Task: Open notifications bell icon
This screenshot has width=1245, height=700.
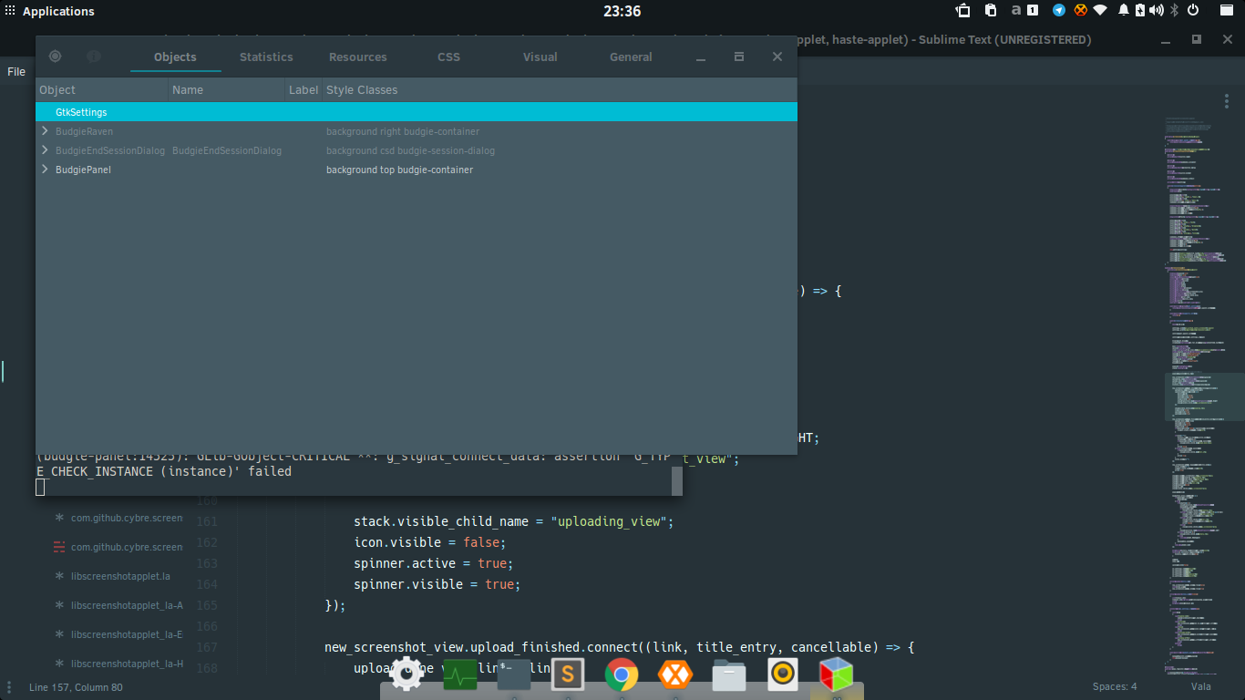Action: 1124,11
